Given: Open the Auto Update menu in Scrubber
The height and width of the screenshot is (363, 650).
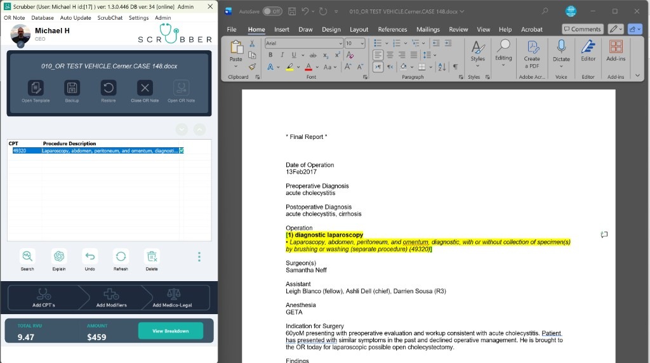Looking at the screenshot, I should coord(76,18).
